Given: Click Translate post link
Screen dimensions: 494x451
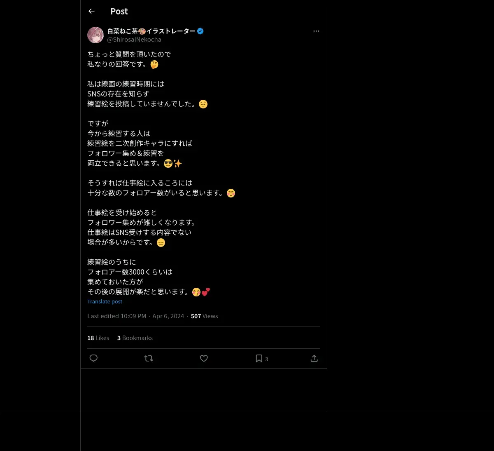Looking at the screenshot, I should point(105,301).
